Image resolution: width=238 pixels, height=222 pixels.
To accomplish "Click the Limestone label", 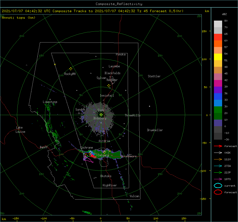I will click(50, 102).
